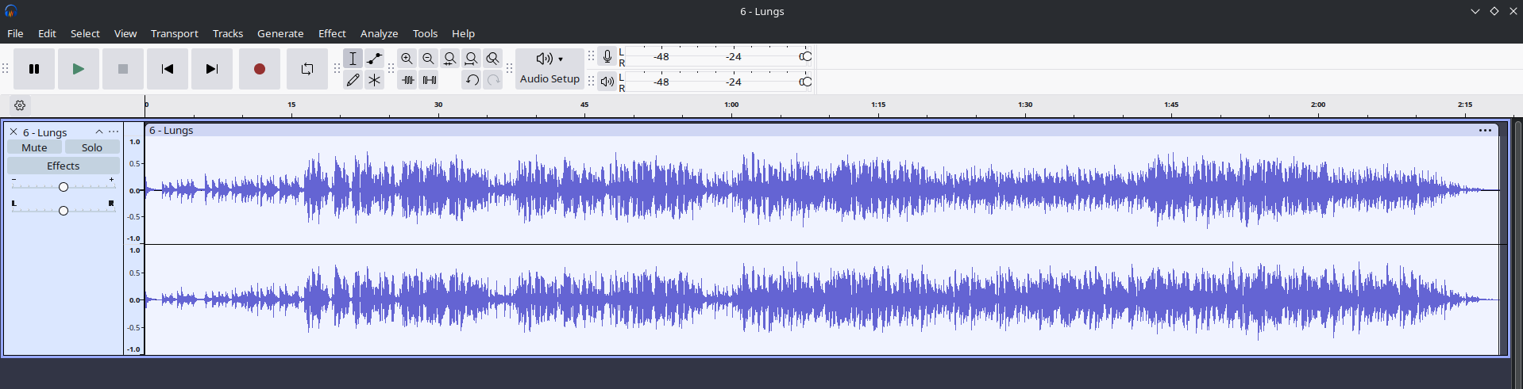Click the timeline at 1:00 marker
The image size is (1523, 389).
click(x=731, y=105)
